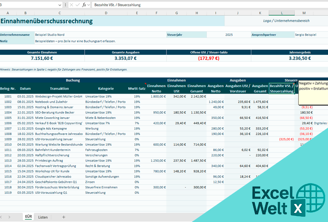The width and height of the screenshot is (328, 222).
Task: Click the previous sheet navigation arrow
Action: tap(1, 217)
